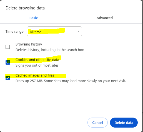143x132 pixels.
Task: Select the Basic tab
Action: (34, 18)
